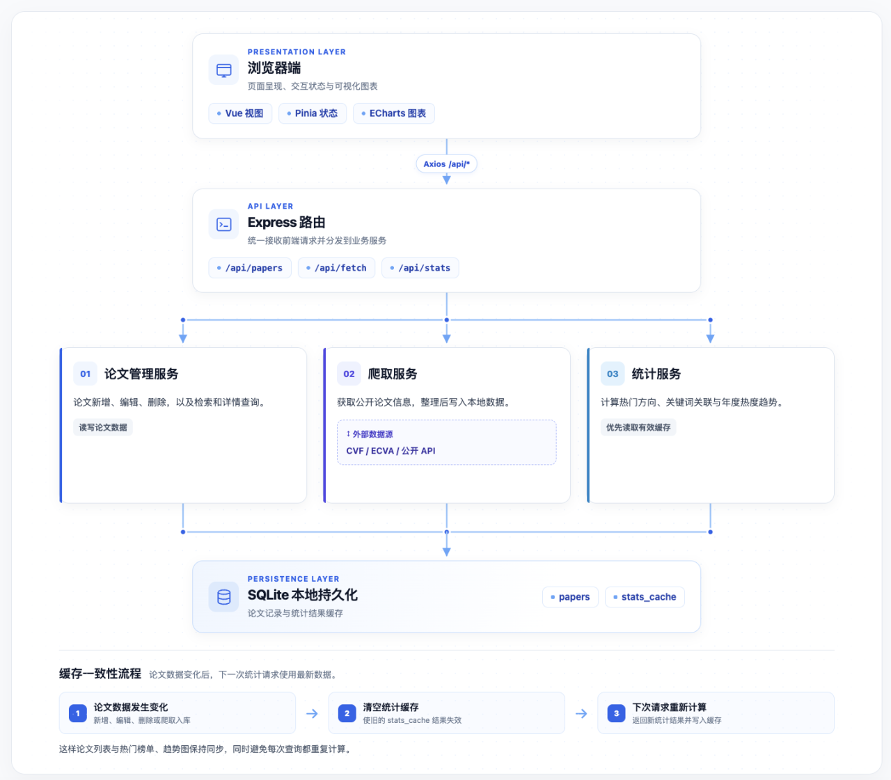Click the PERSISTENCE LAYER label

point(294,579)
